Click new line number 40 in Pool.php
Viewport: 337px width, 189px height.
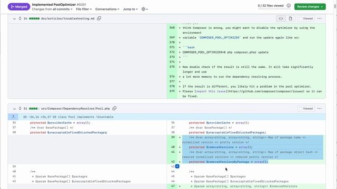(x=173, y=147)
